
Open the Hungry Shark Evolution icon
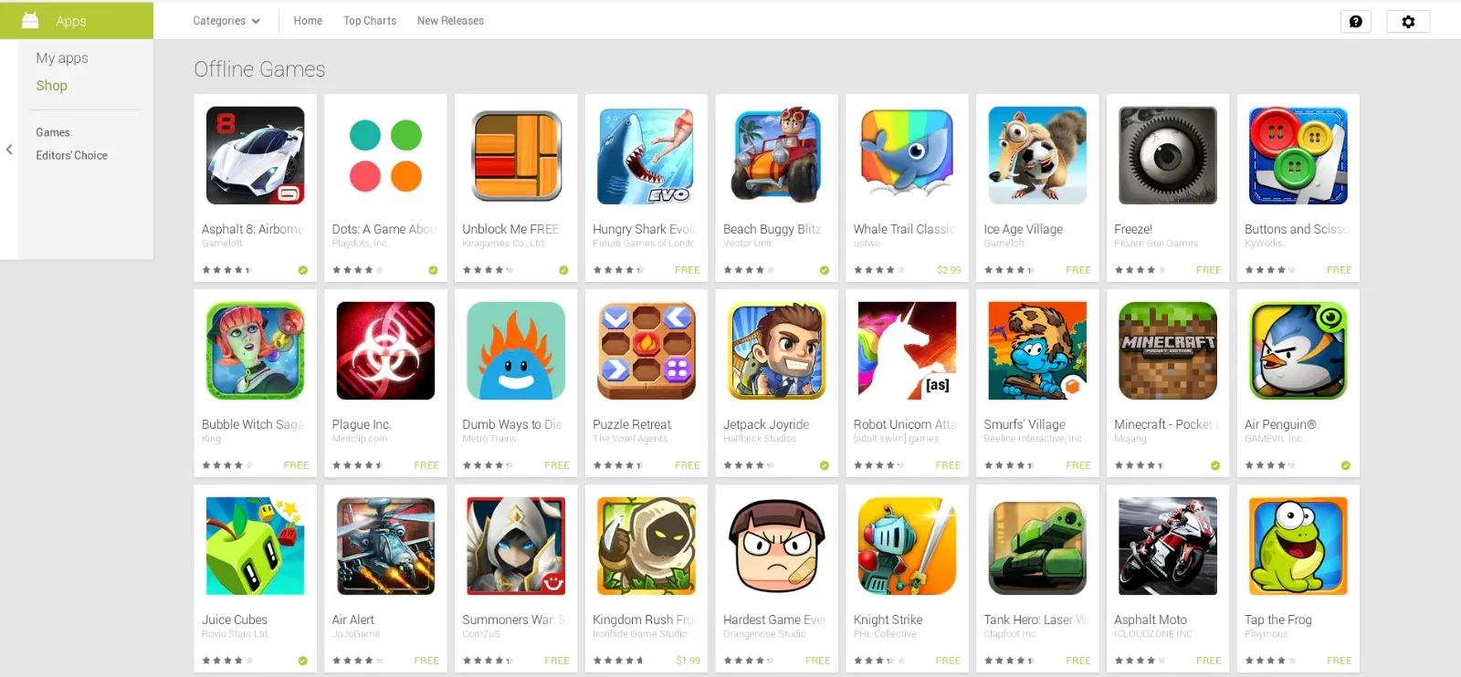[646, 155]
